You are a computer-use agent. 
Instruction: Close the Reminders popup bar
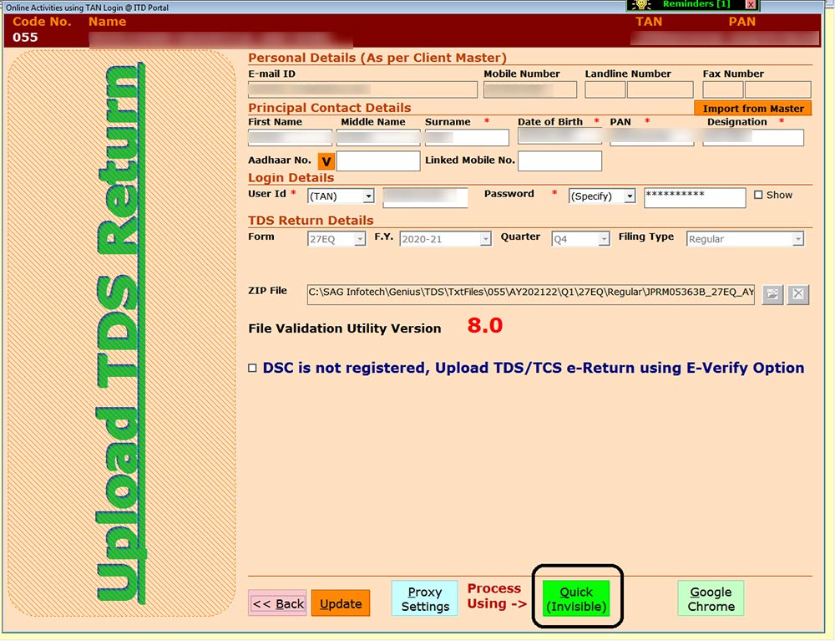click(x=750, y=5)
